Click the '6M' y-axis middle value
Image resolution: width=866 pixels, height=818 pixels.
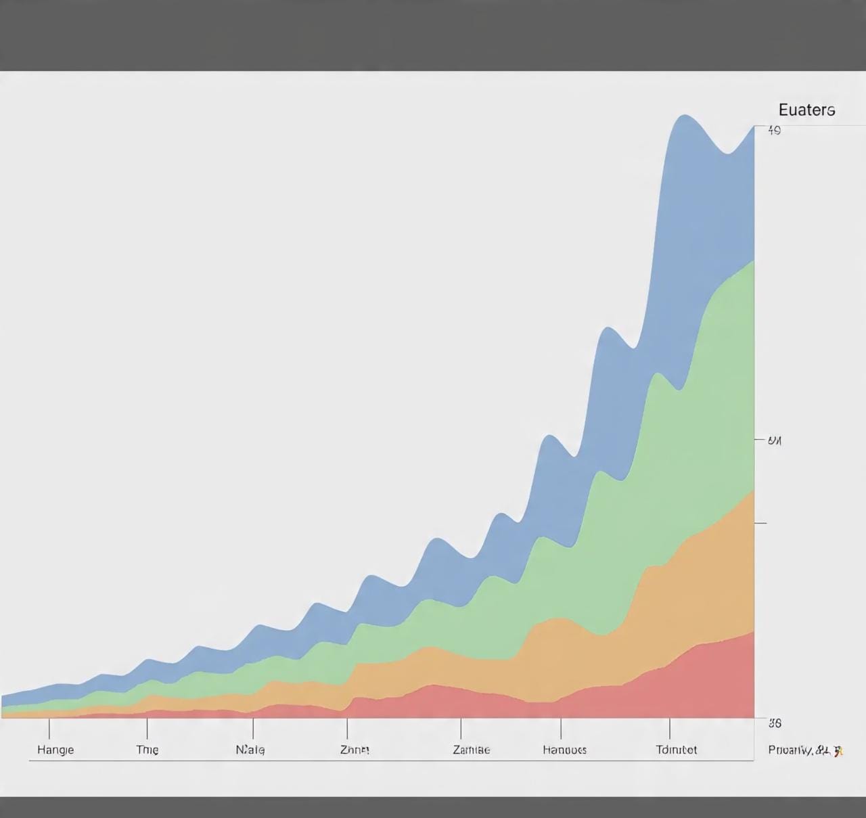[774, 440]
